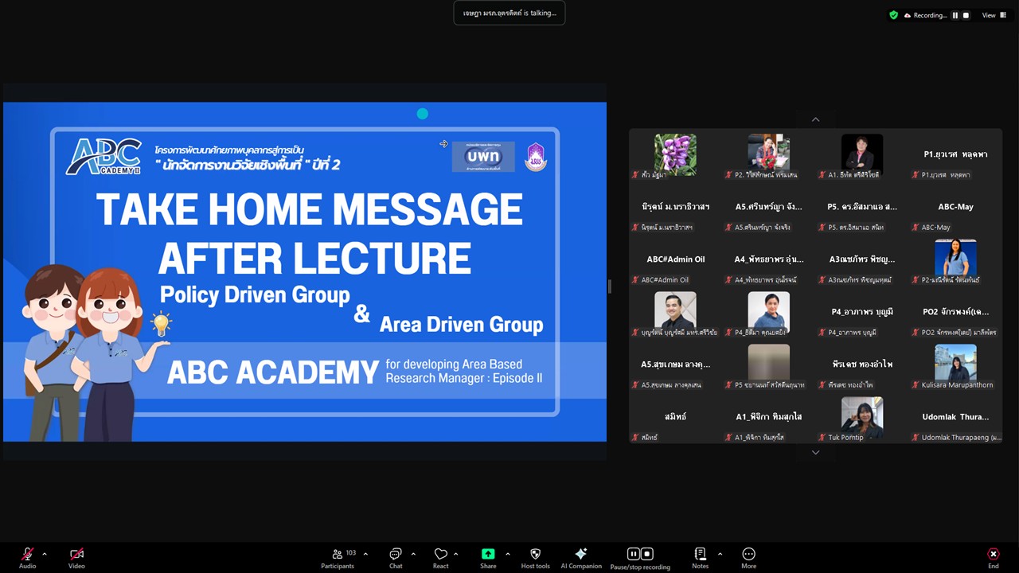The width and height of the screenshot is (1019, 573).
Task: Click the Recording cloud label at top
Action: point(925,15)
